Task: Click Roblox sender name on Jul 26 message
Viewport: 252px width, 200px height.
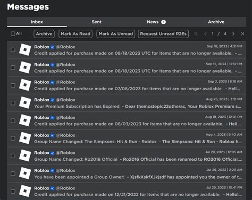Action: tap(41, 170)
